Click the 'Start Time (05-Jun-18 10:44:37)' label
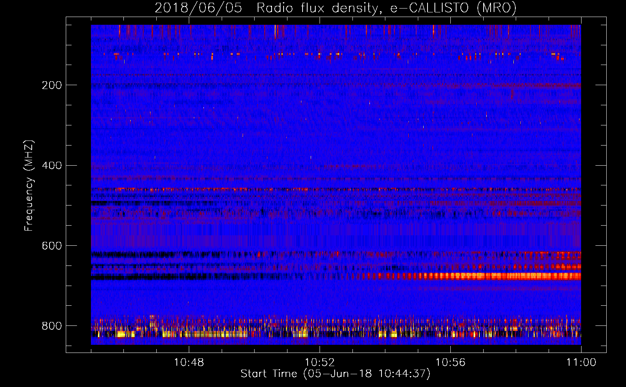The image size is (626, 387). pyautogui.click(x=335, y=374)
